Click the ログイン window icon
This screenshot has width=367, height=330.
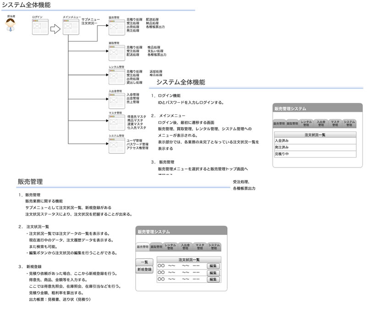[40, 27]
